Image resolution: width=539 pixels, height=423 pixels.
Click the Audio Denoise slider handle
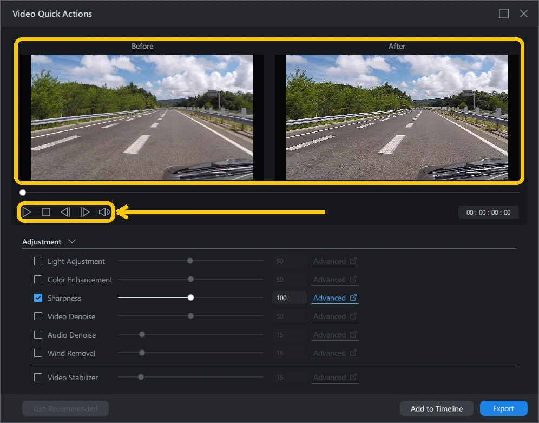click(142, 334)
